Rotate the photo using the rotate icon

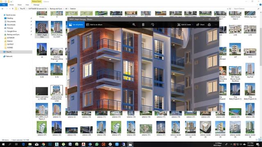click(152, 24)
